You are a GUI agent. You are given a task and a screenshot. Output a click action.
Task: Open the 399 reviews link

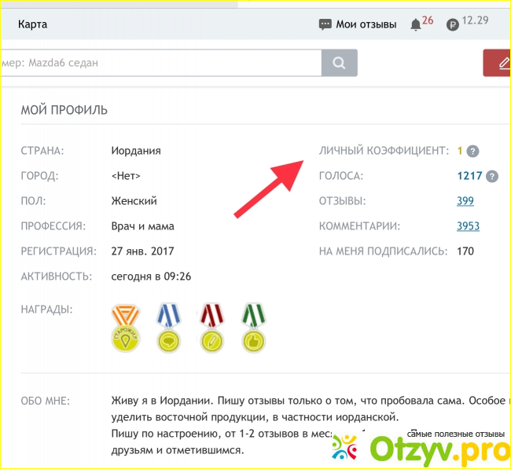(x=465, y=201)
